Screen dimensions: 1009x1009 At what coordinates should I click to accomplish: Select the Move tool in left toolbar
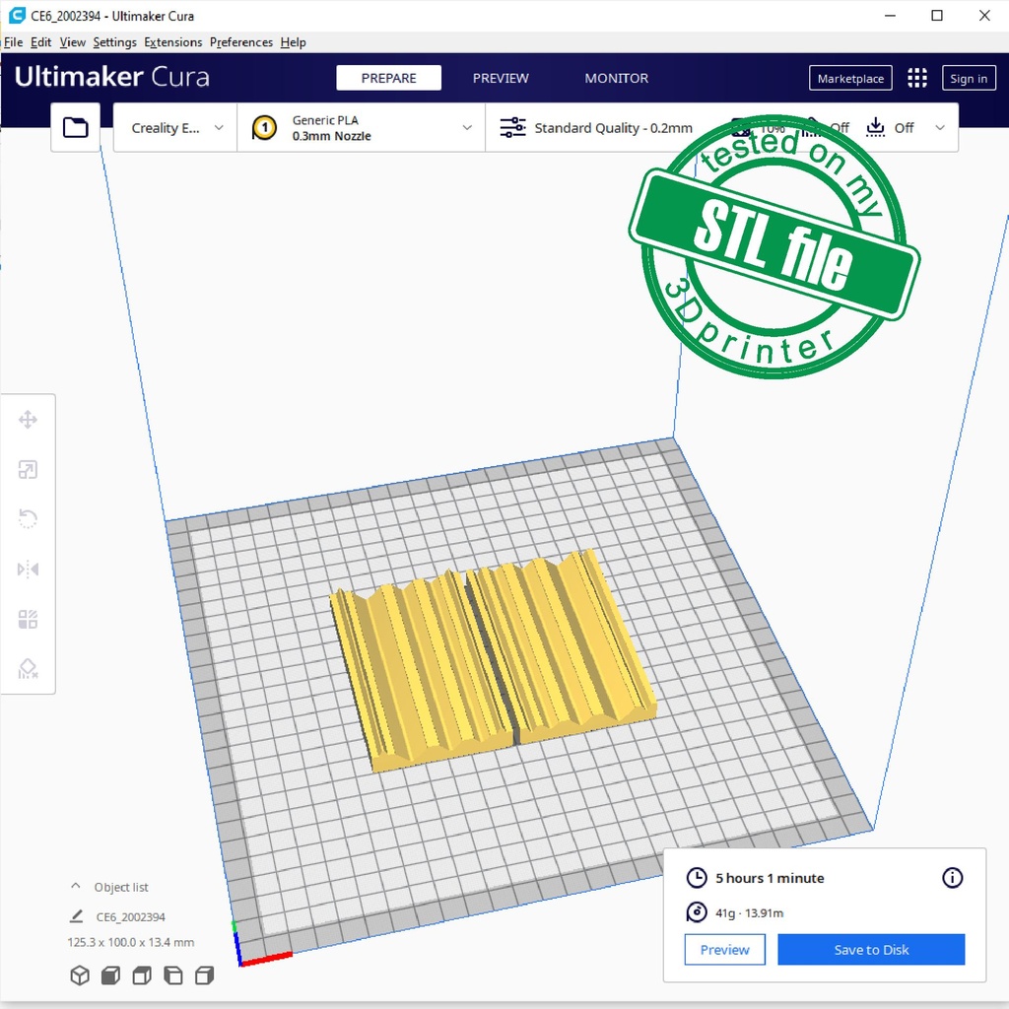coord(28,421)
